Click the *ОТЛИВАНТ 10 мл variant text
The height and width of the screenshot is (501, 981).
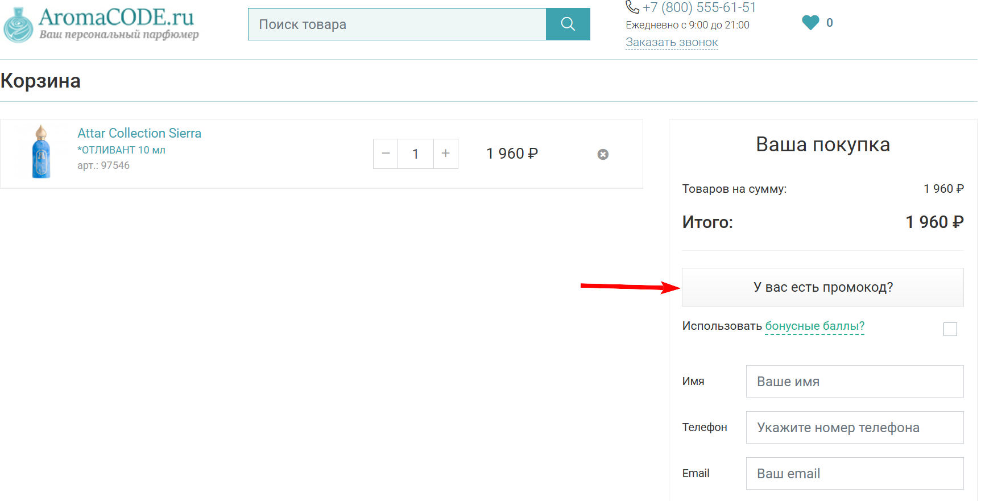tap(121, 150)
